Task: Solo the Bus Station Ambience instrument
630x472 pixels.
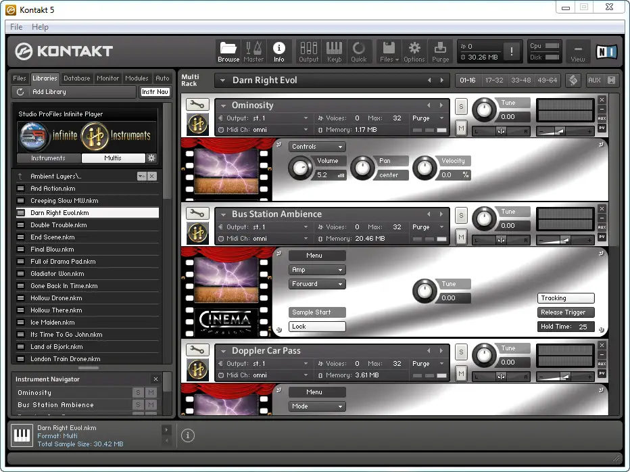Action: 461,215
